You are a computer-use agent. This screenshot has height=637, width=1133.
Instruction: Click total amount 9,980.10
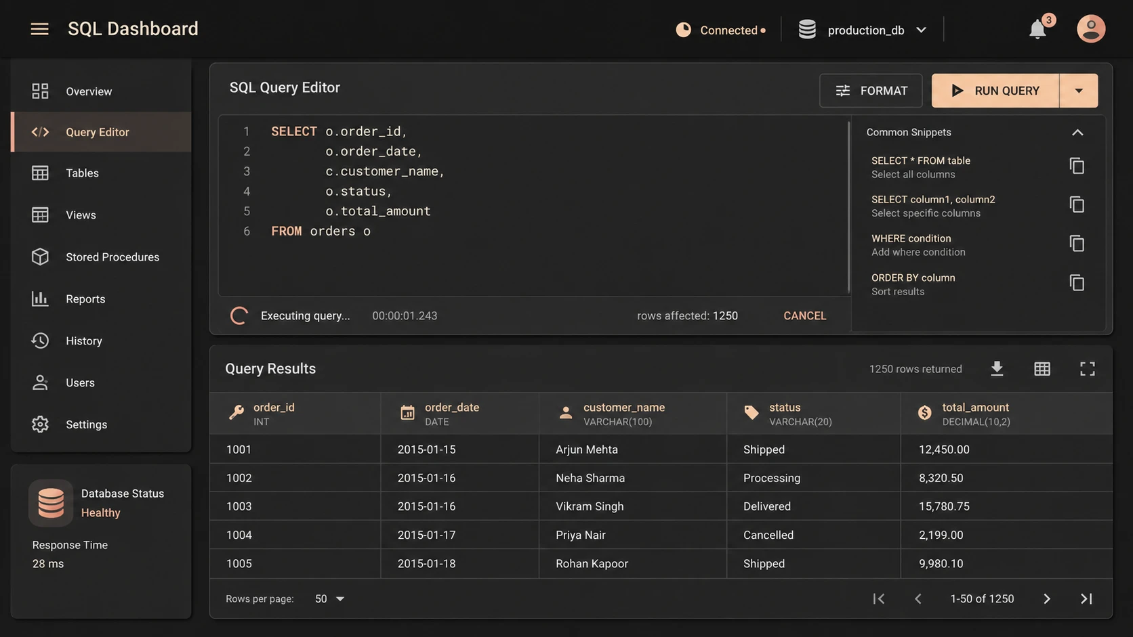click(x=941, y=563)
